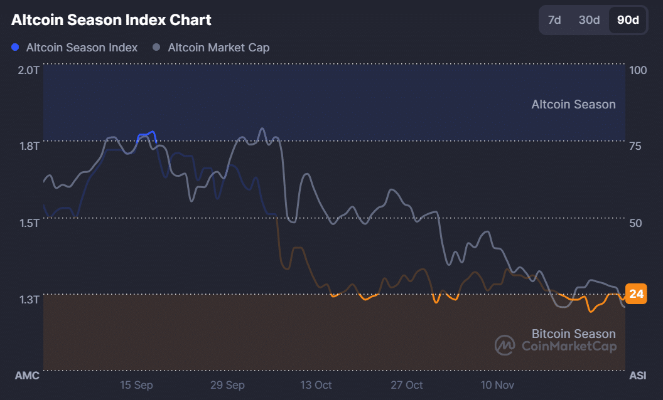663x400 pixels.
Task: Toggle the blue Altcoin Season Index dot
Action: click(16, 47)
